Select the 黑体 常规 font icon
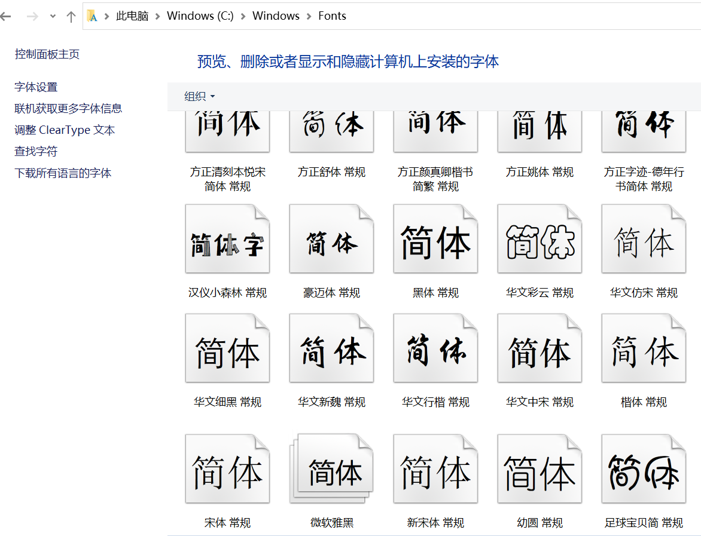The image size is (701, 536). coord(436,239)
